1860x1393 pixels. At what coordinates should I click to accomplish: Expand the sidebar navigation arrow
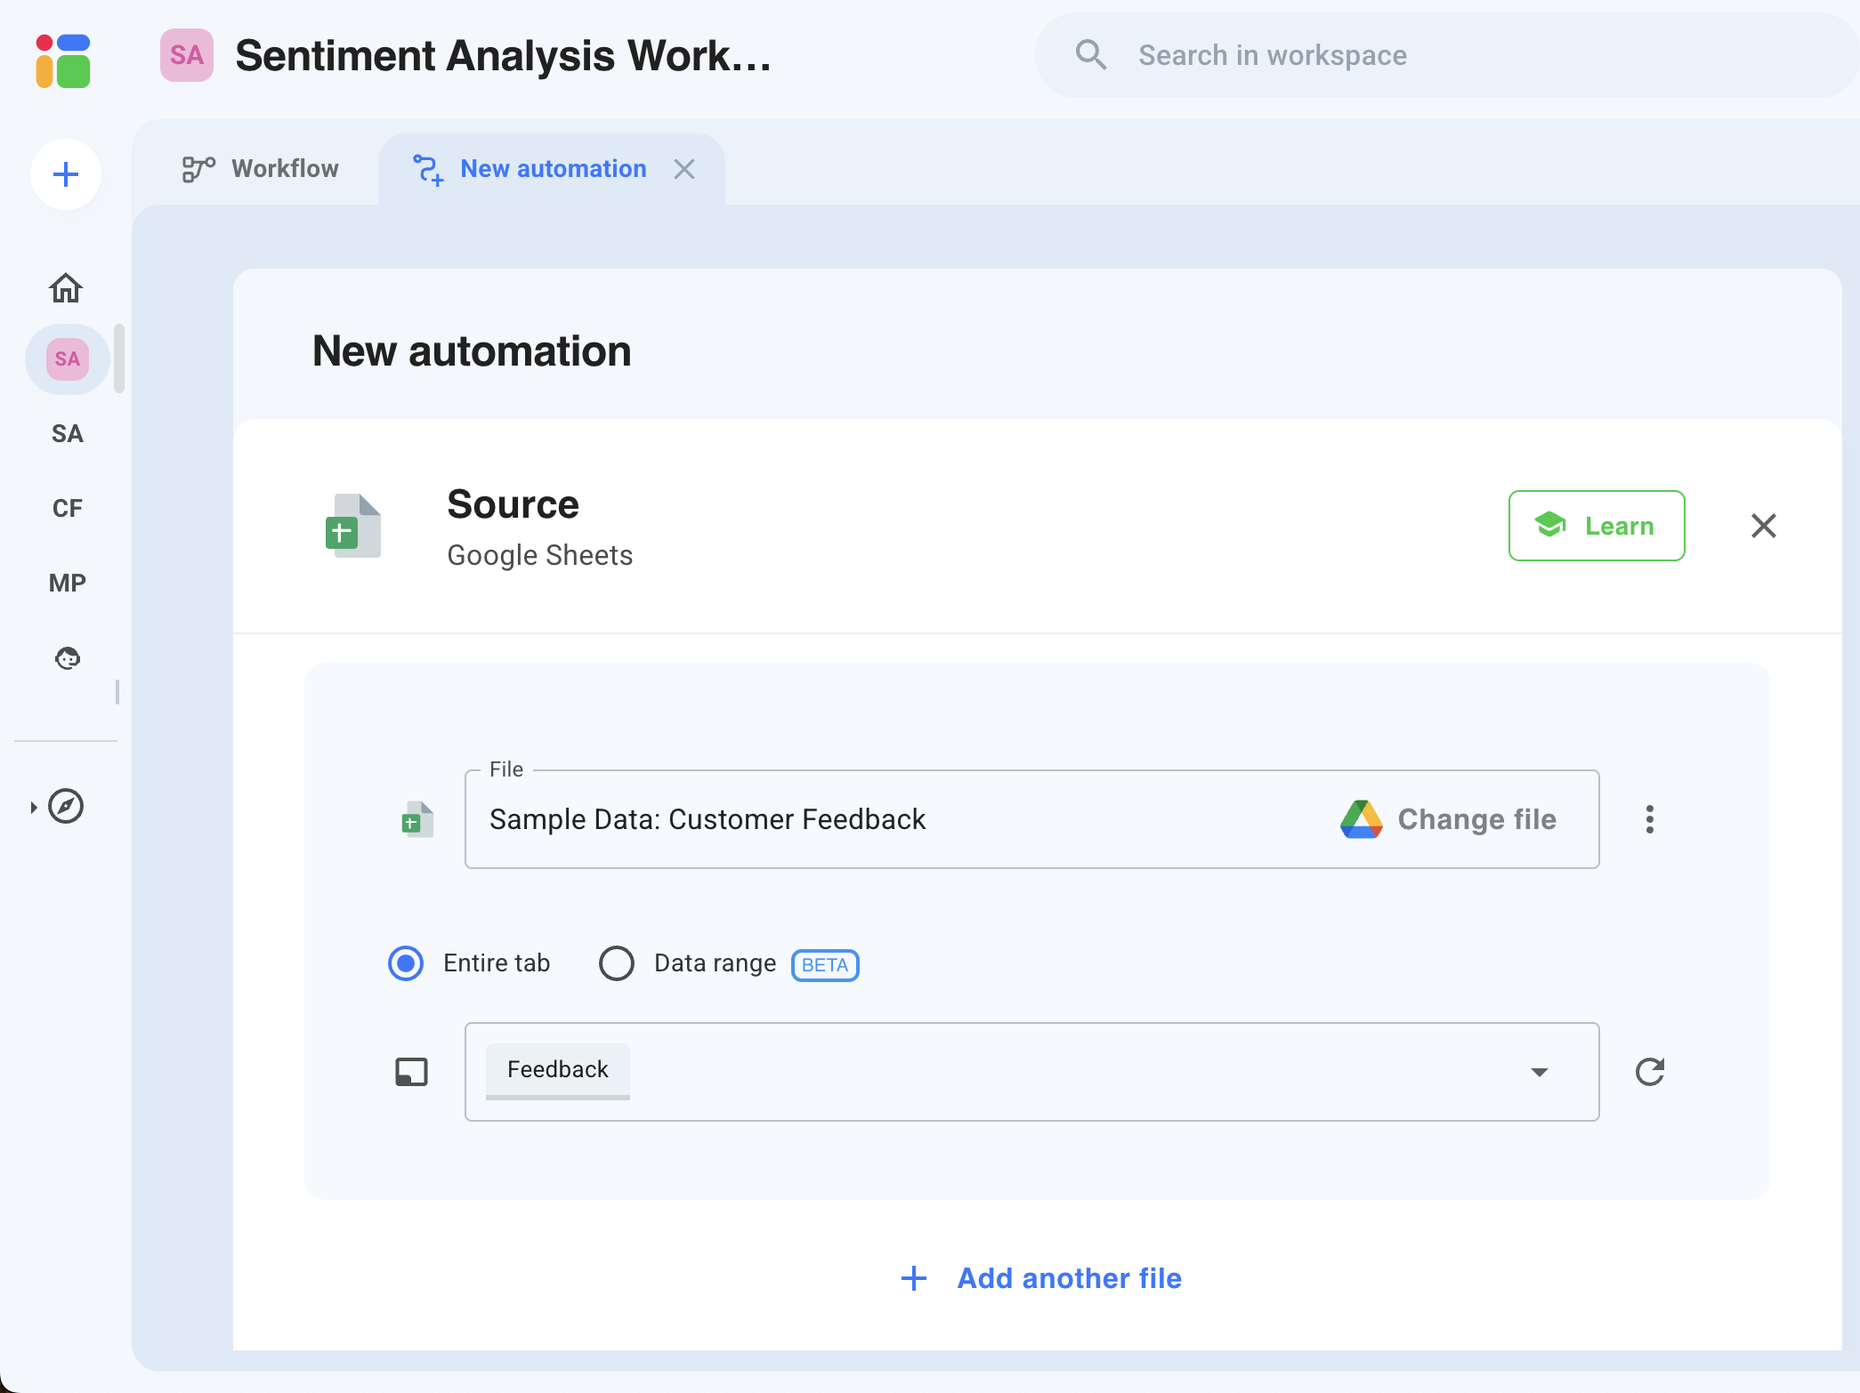tap(34, 806)
